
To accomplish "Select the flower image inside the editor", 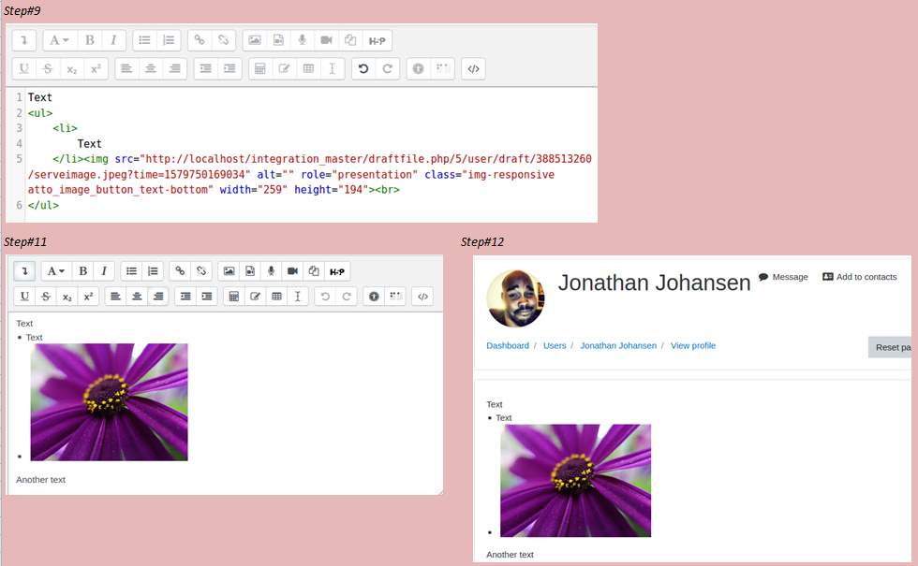I will 109,402.
